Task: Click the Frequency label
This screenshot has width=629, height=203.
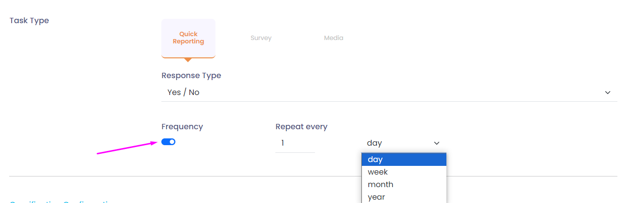Action: tap(182, 127)
